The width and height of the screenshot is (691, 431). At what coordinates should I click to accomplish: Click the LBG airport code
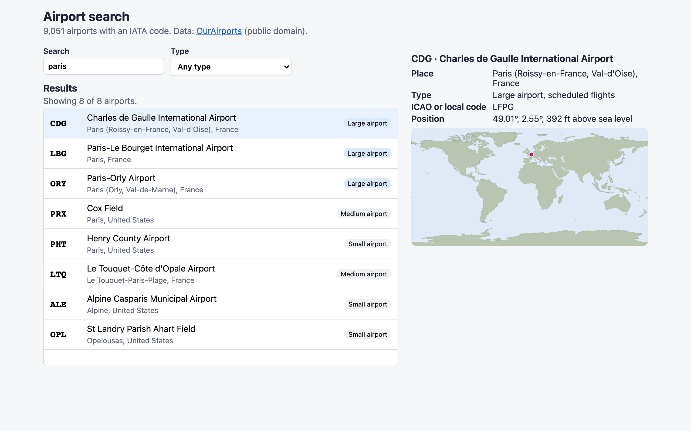pos(58,154)
